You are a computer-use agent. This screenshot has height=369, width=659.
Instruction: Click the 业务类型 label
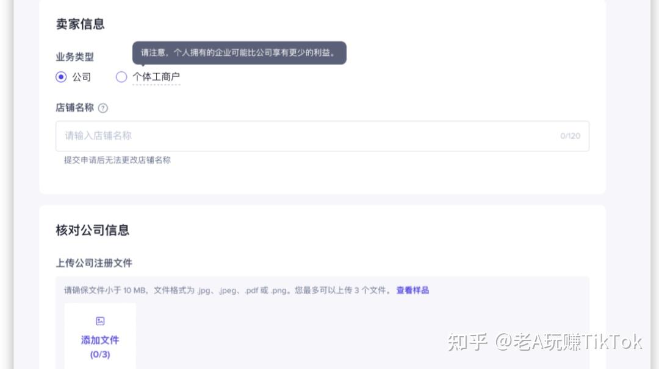(75, 57)
